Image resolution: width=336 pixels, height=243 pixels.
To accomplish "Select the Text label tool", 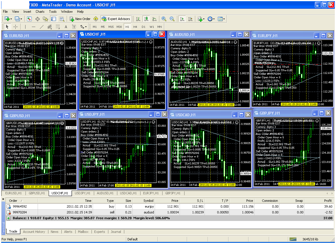I will click(66, 27).
